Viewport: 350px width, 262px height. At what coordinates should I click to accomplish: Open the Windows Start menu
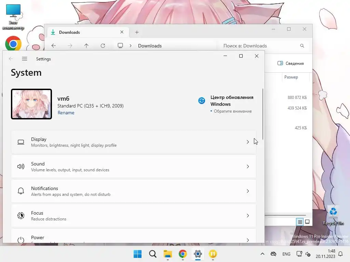[137, 254]
